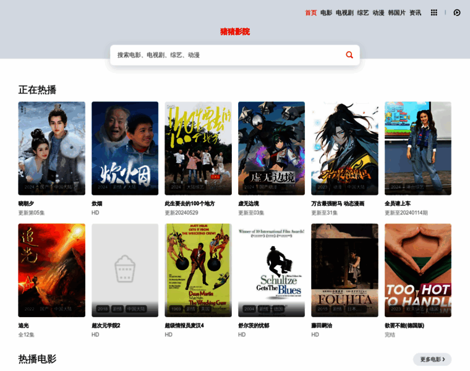Open 此生要去的100个地方 poster
The image size is (470, 371).
click(x=198, y=148)
